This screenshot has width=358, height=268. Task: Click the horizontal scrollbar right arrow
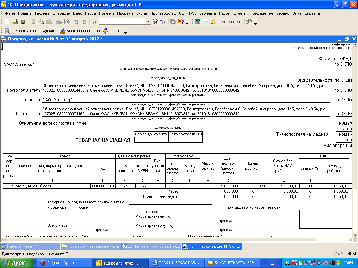coord(350,239)
